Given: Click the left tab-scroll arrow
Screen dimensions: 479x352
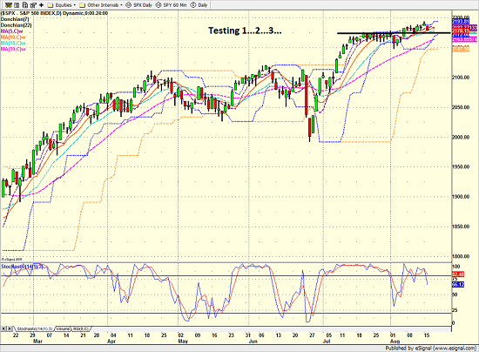Looking at the screenshot, I should [3, 328].
